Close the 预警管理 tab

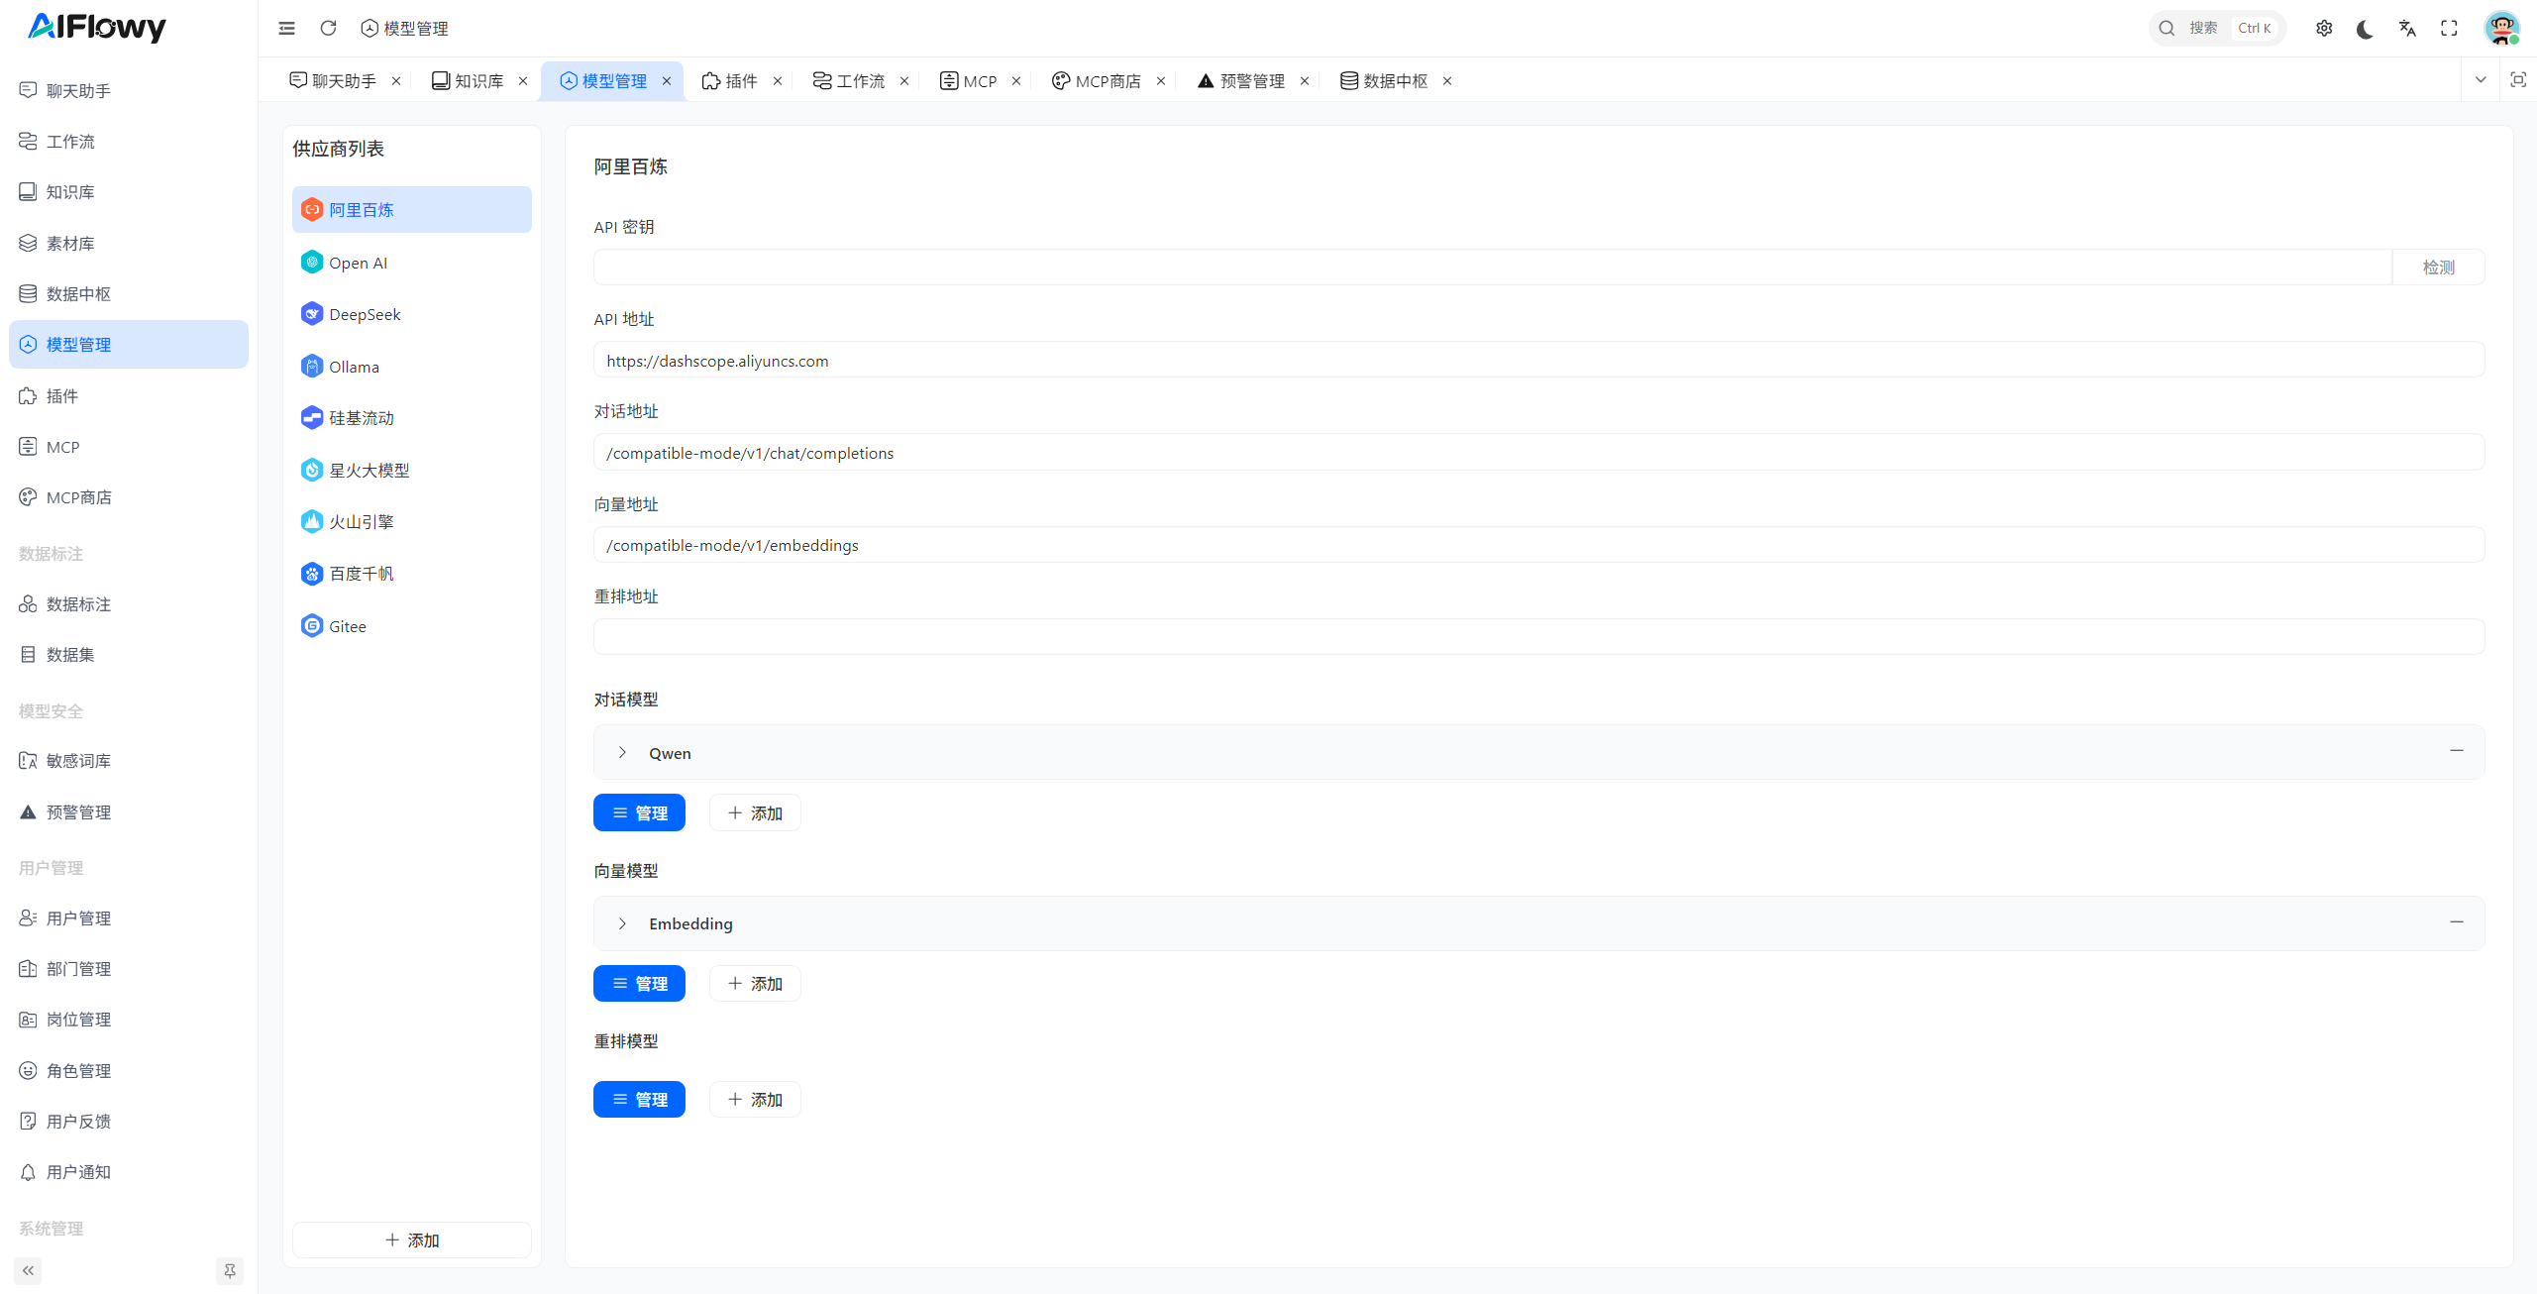1305,81
